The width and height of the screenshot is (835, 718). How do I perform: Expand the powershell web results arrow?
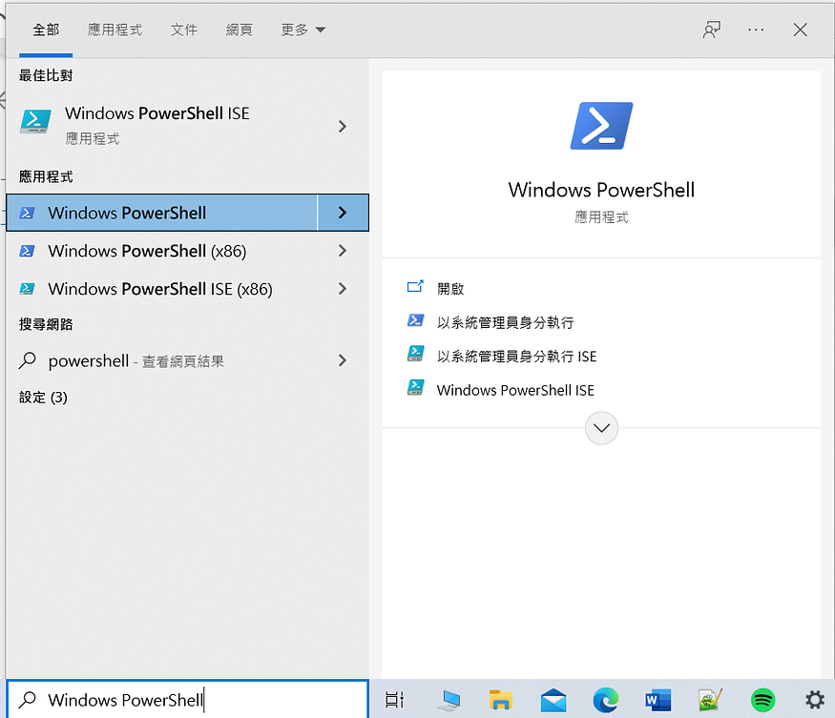pos(343,360)
